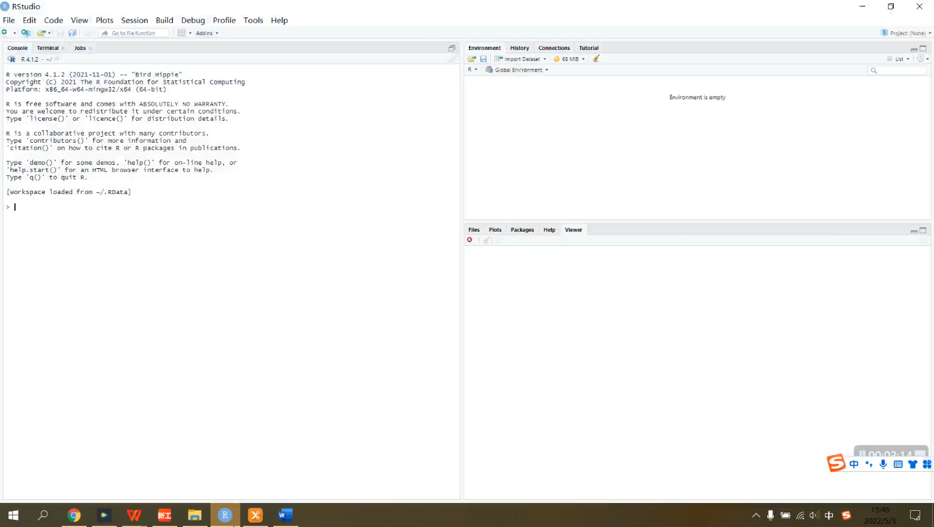
Task: Open the File menu
Action: point(8,20)
